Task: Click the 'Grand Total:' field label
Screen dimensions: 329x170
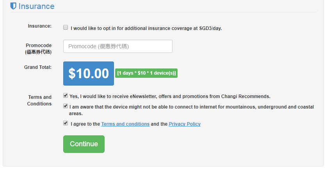Action: [38, 67]
